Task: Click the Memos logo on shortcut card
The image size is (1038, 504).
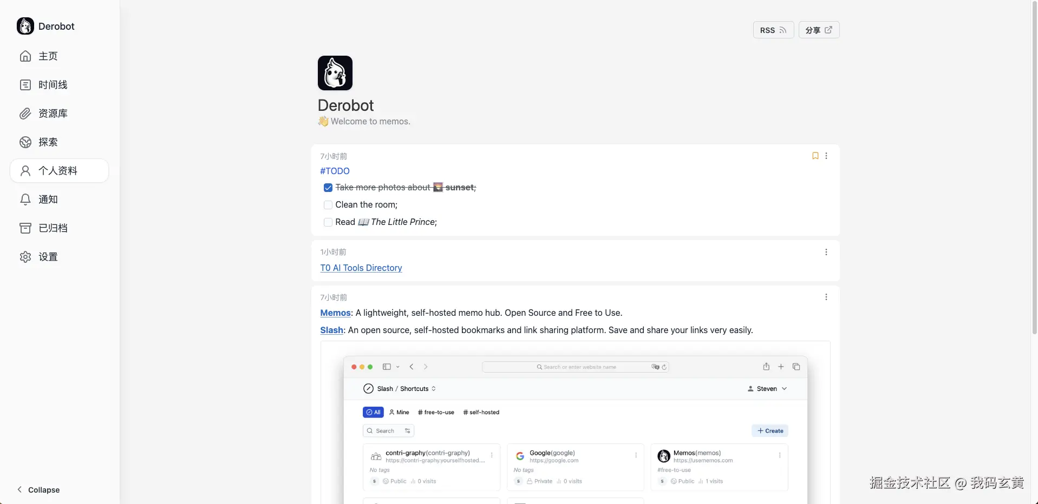Action: click(664, 456)
